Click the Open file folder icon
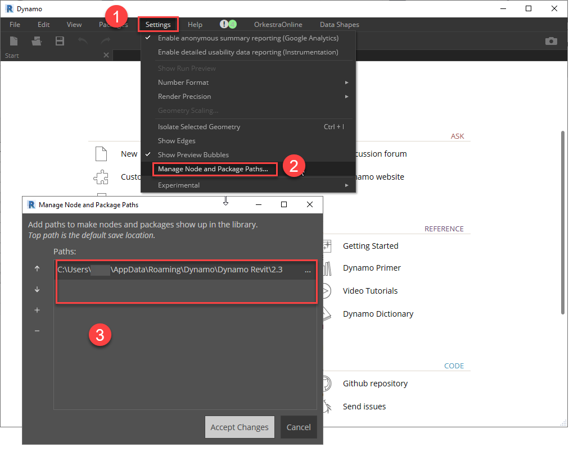 (x=36, y=40)
